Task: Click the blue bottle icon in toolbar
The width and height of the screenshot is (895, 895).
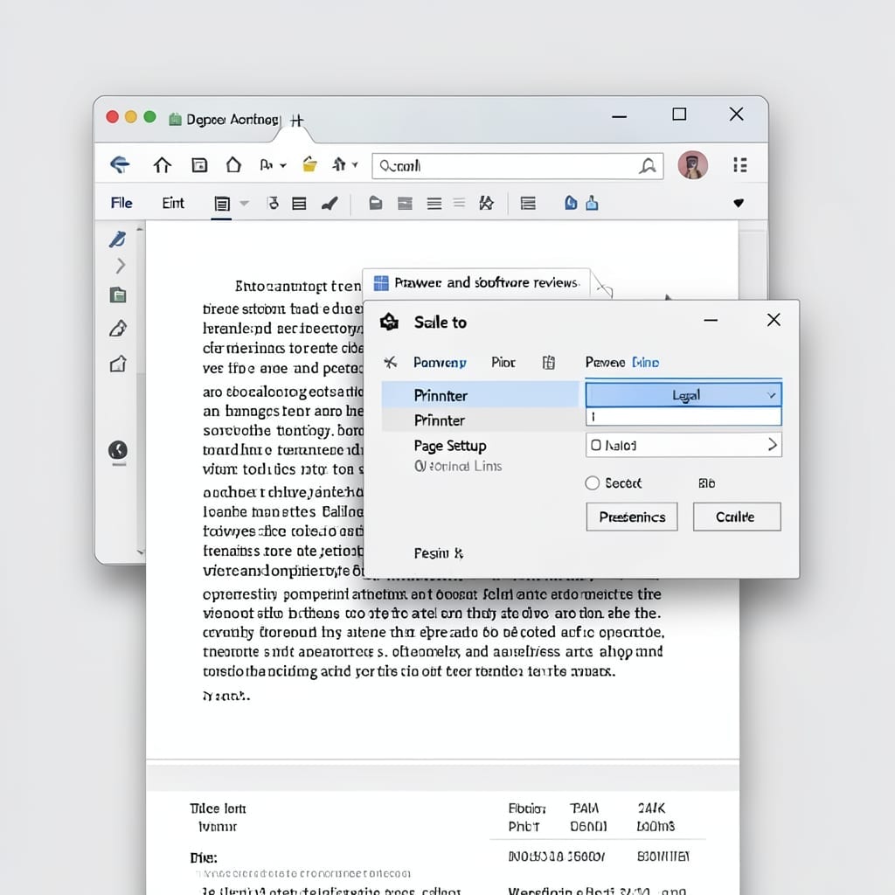Action: (592, 203)
